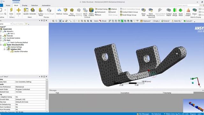The width and height of the screenshot is (204, 115).
Task: Switch to the Display ribbon tab
Action: point(25,5)
